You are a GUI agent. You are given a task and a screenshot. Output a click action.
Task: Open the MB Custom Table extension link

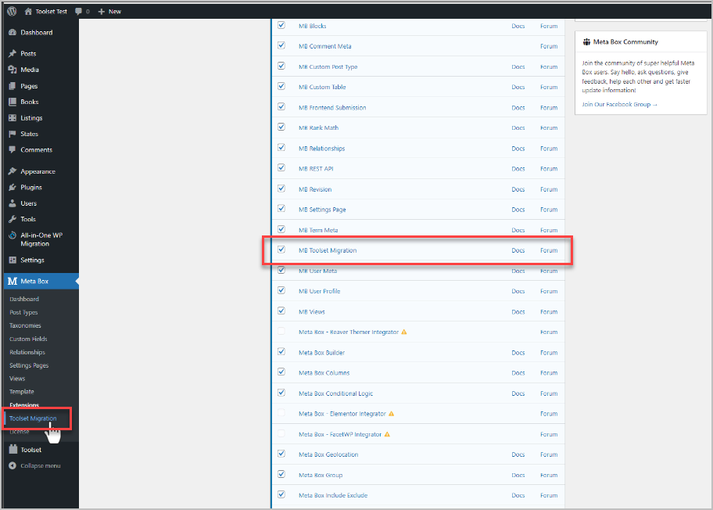coord(322,87)
